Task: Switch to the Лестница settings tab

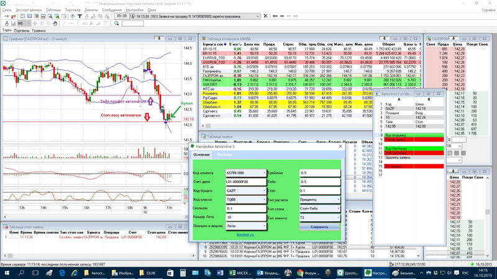Action: [224, 154]
